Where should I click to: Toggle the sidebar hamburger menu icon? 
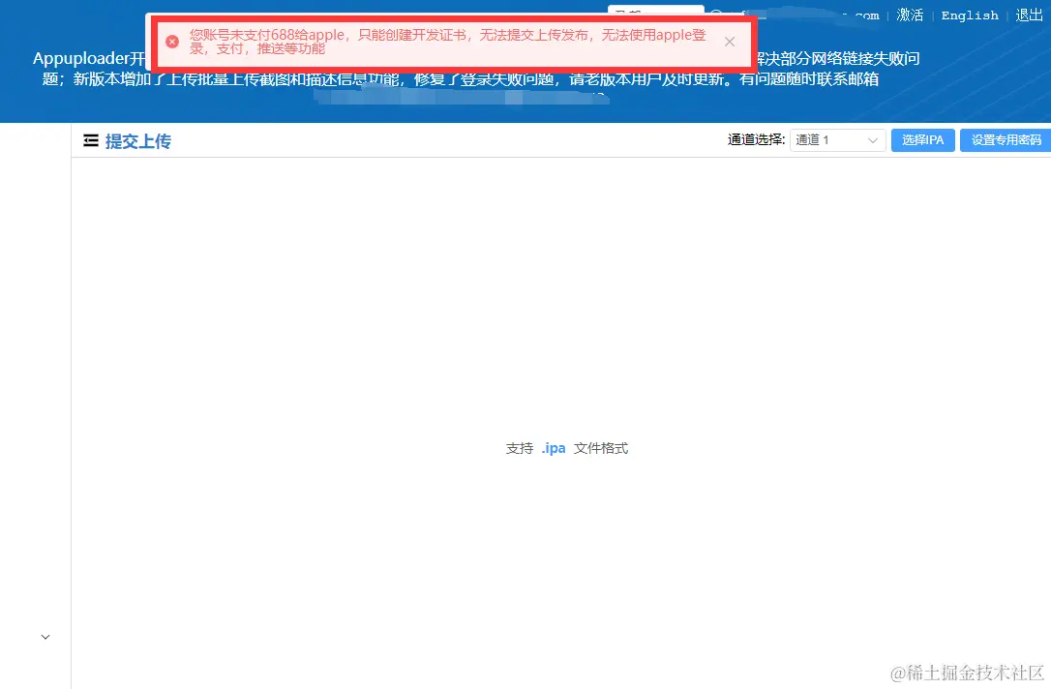91,140
